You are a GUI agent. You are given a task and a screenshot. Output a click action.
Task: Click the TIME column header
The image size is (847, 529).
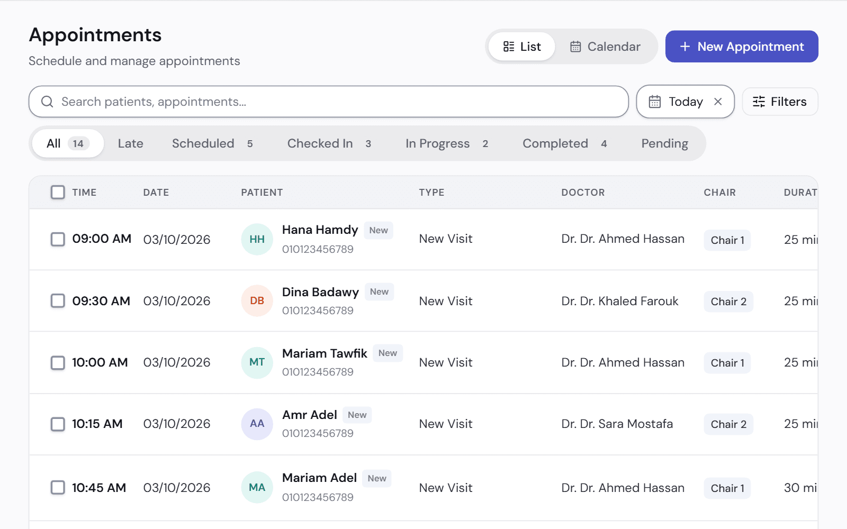(x=84, y=193)
